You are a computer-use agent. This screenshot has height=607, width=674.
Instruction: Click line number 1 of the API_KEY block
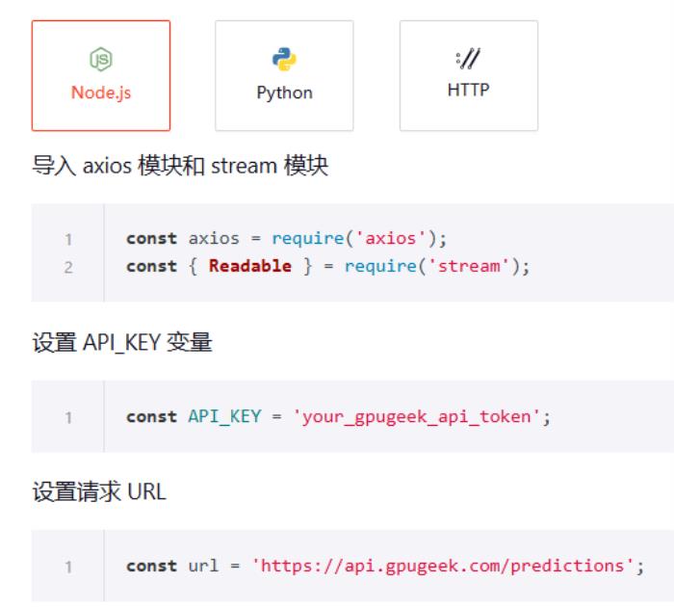click(68, 417)
